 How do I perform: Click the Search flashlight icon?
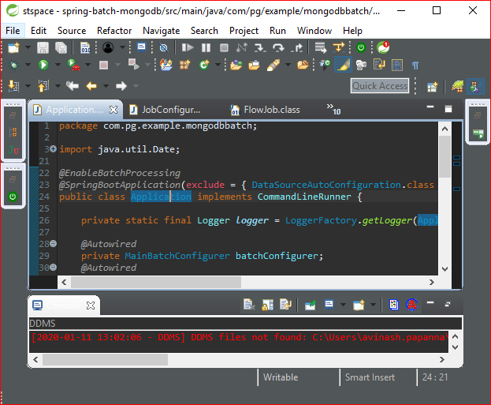[273, 66]
